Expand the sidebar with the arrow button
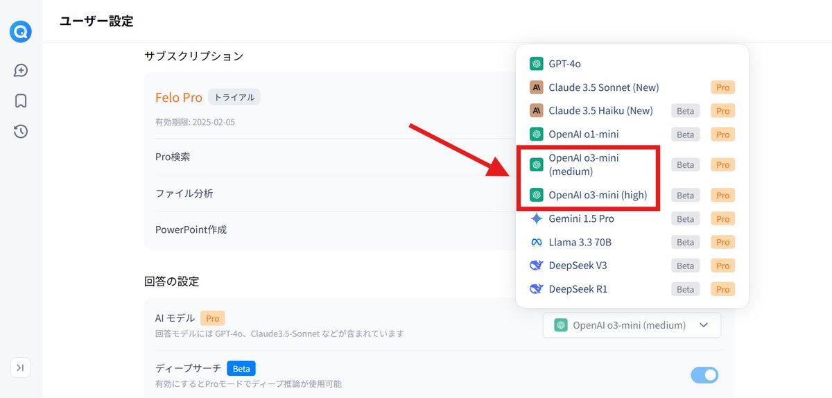 [x=20, y=367]
